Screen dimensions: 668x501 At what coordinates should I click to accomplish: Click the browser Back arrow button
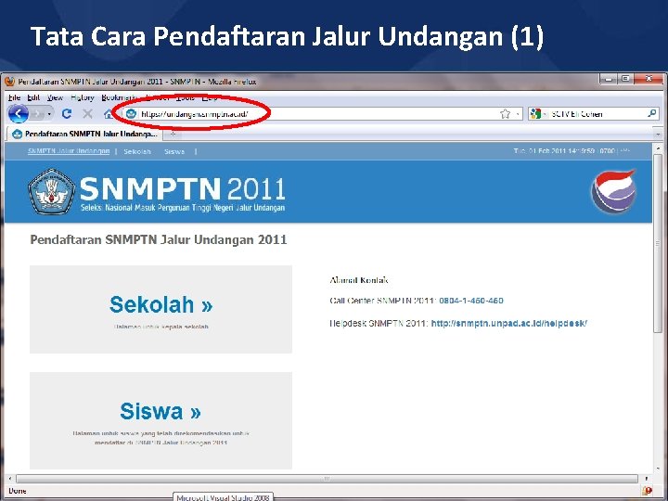pyautogui.click(x=19, y=114)
